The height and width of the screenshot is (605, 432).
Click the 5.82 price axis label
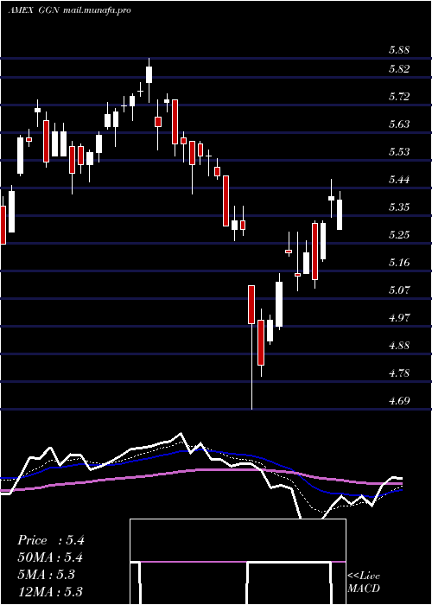pyautogui.click(x=399, y=68)
